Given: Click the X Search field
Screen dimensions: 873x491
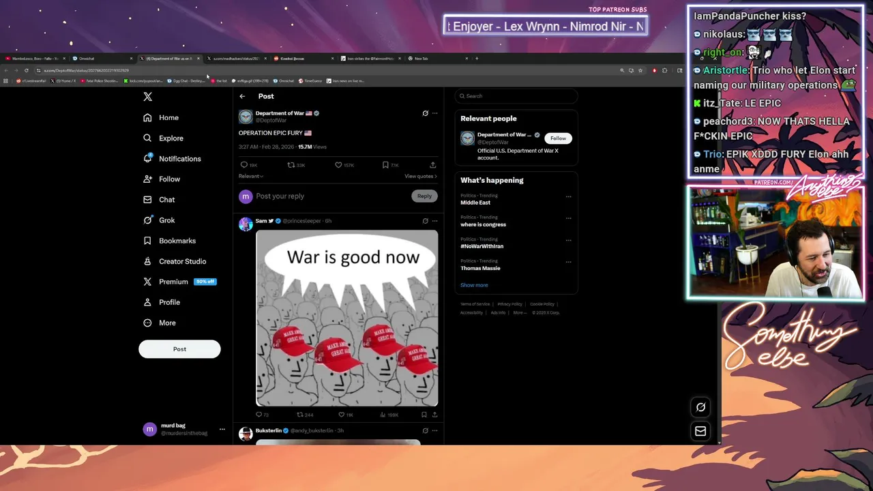Looking at the screenshot, I should pos(516,96).
